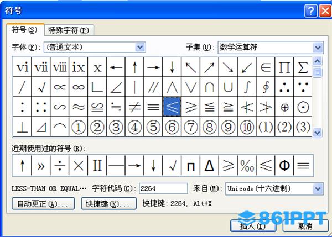Open the 字体 font dropdown

tap(95, 47)
